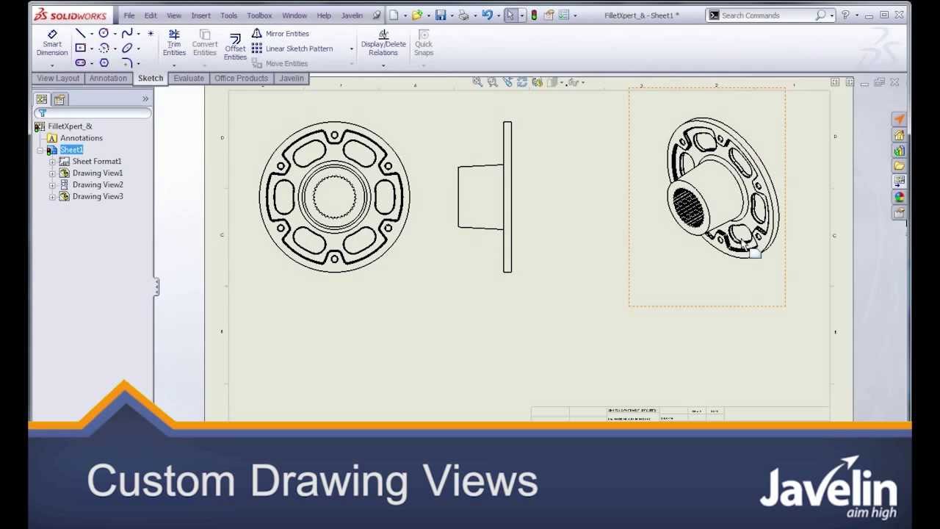Switch to the Office Products tab
This screenshot has width=940, height=529.
point(241,78)
